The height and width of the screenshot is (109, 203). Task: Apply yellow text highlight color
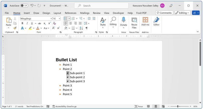click(30, 28)
